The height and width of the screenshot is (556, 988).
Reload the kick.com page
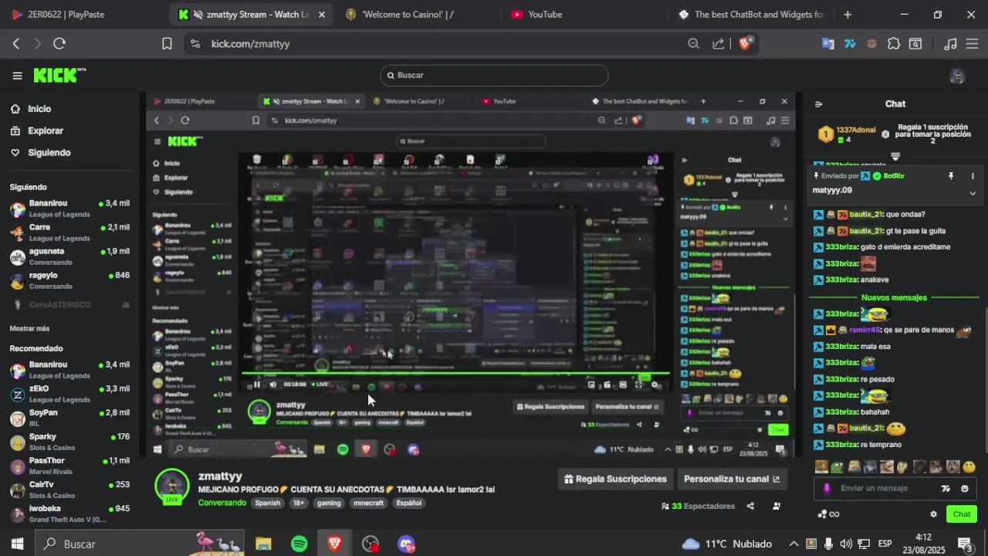[x=59, y=44]
